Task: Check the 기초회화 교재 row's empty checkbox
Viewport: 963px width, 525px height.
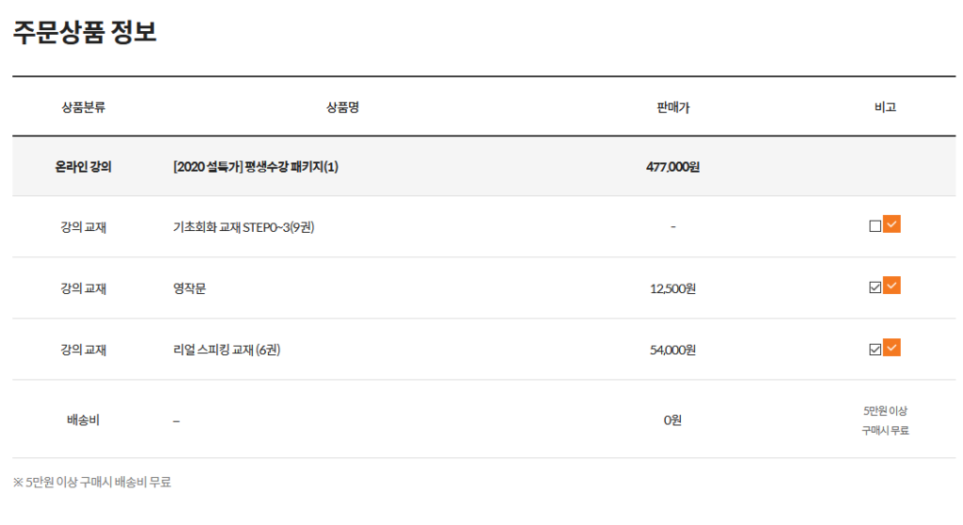Action: click(x=876, y=226)
